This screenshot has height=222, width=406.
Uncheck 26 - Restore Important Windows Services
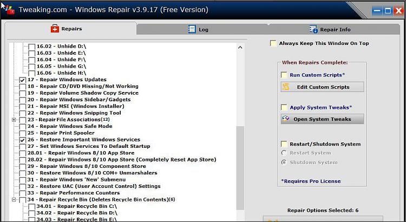(23, 140)
